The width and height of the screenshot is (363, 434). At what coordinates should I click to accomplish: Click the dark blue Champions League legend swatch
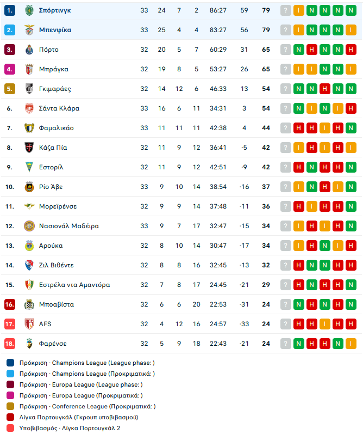click(x=10, y=363)
